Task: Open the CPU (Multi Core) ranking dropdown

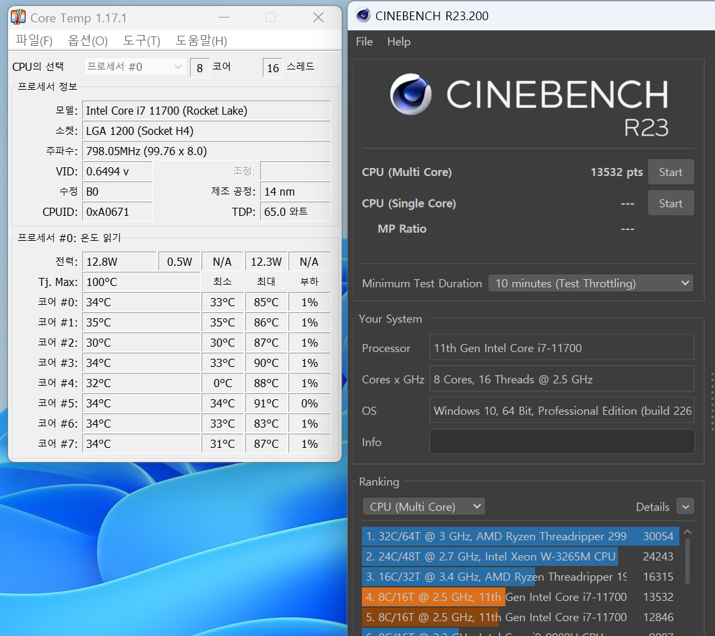Action: (x=424, y=507)
